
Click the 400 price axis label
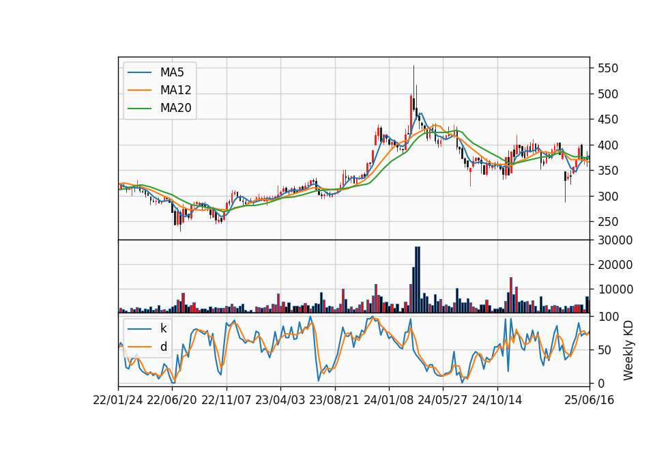pos(608,145)
